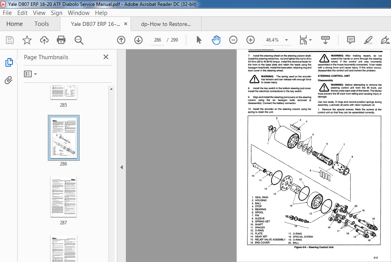The height and width of the screenshot is (262, 391).
Task: Expand fit page options arrow
Action: click(310, 40)
